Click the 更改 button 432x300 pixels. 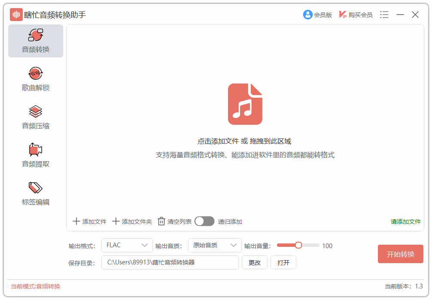(x=255, y=262)
